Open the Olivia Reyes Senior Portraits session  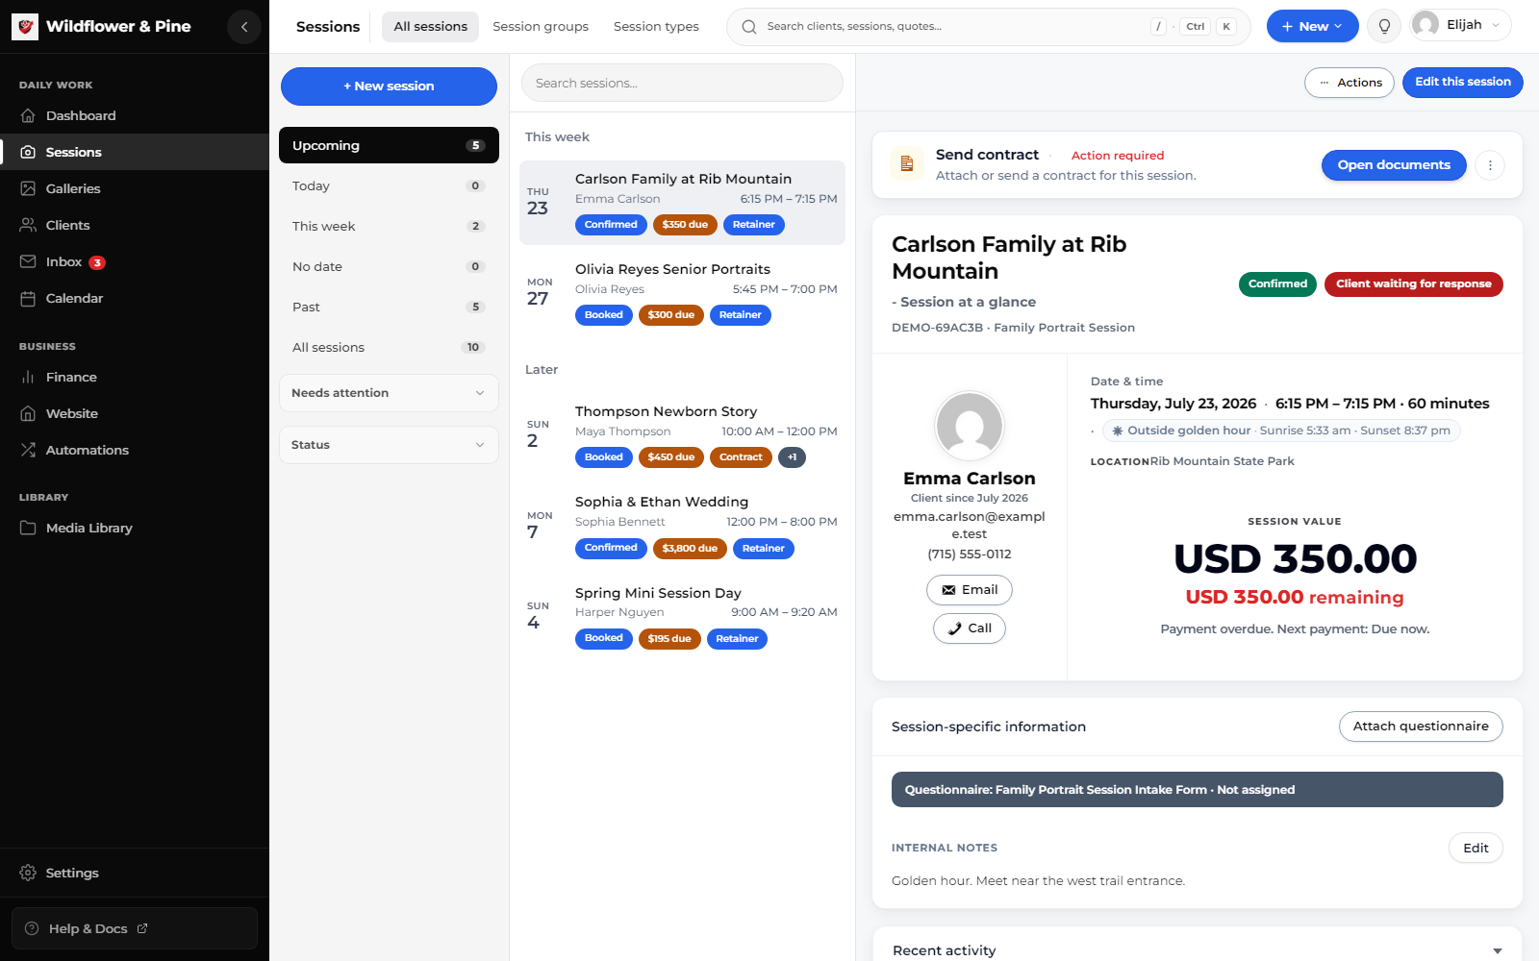pos(682,293)
